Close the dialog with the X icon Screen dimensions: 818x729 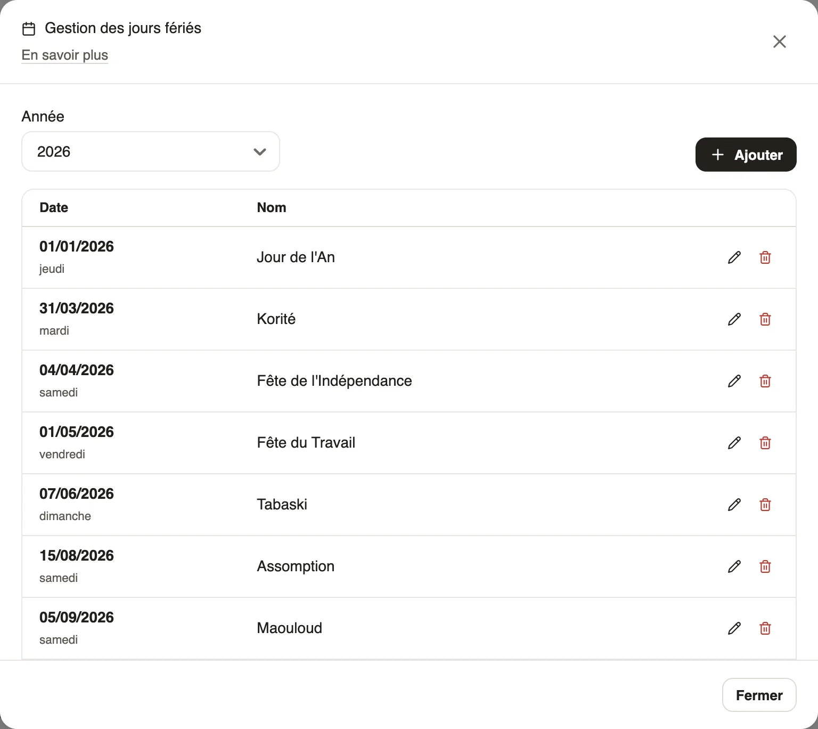780,42
